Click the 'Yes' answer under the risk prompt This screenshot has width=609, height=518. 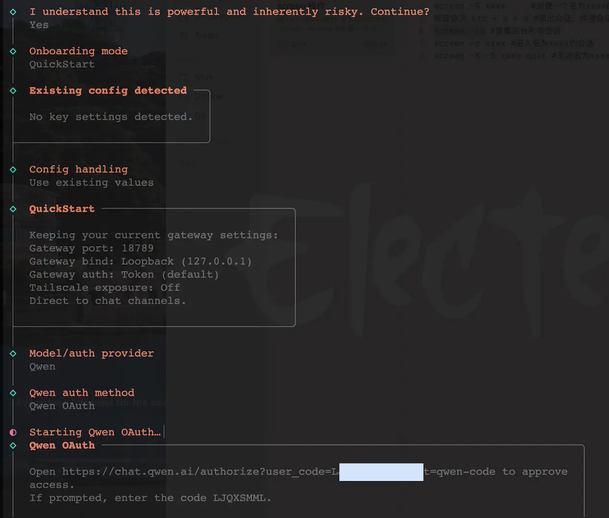point(39,25)
